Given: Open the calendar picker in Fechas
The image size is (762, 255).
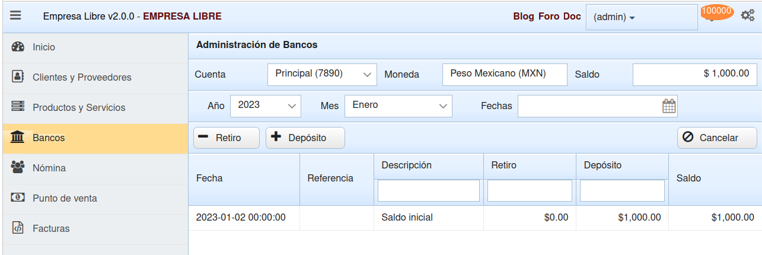Looking at the screenshot, I should pos(669,106).
